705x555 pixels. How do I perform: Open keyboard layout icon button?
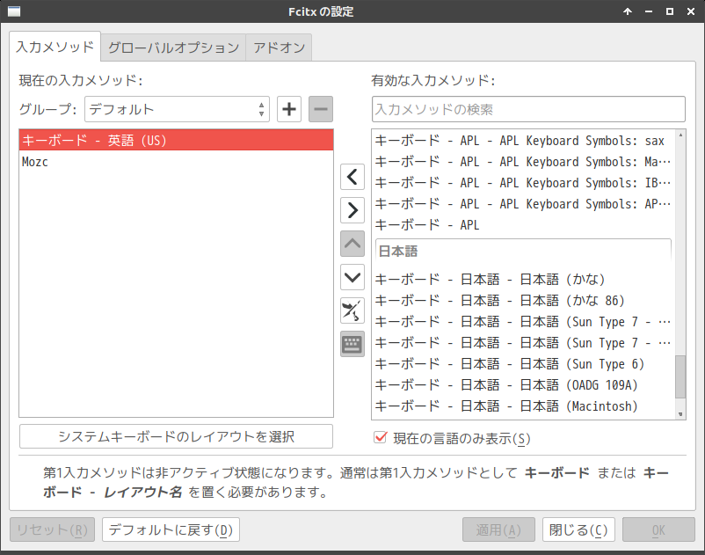pyautogui.click(x=352, y=344)
